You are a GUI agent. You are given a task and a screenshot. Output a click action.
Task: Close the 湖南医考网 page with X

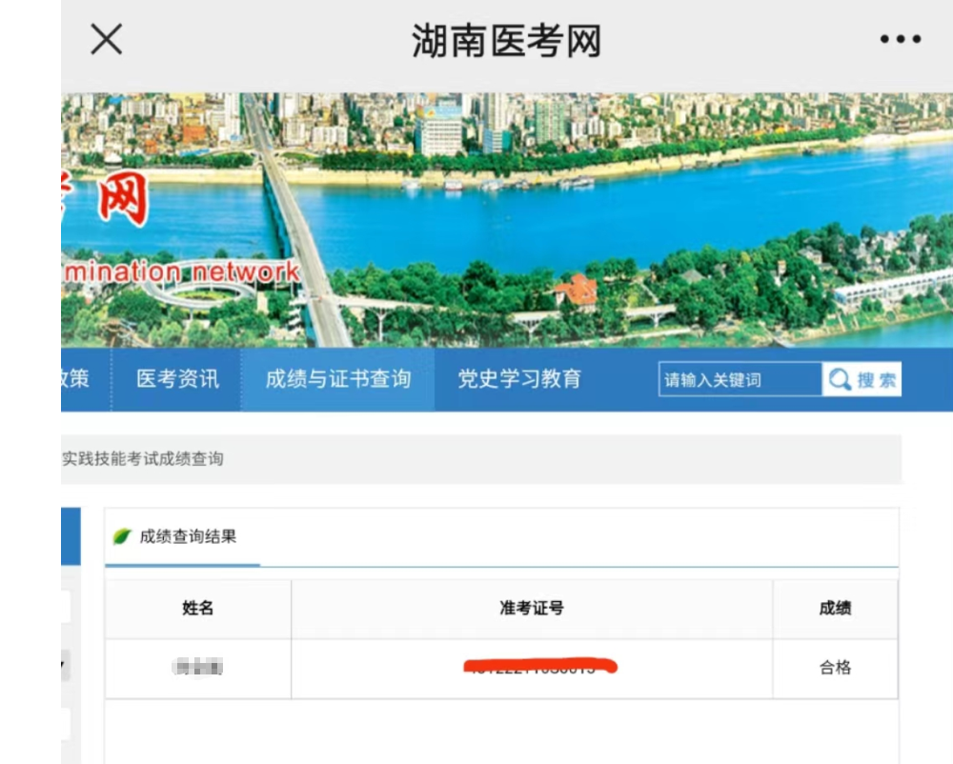(x=106, y=40)
